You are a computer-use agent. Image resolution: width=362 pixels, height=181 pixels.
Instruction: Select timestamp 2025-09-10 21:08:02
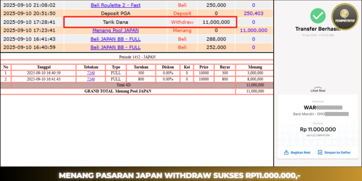29,5
